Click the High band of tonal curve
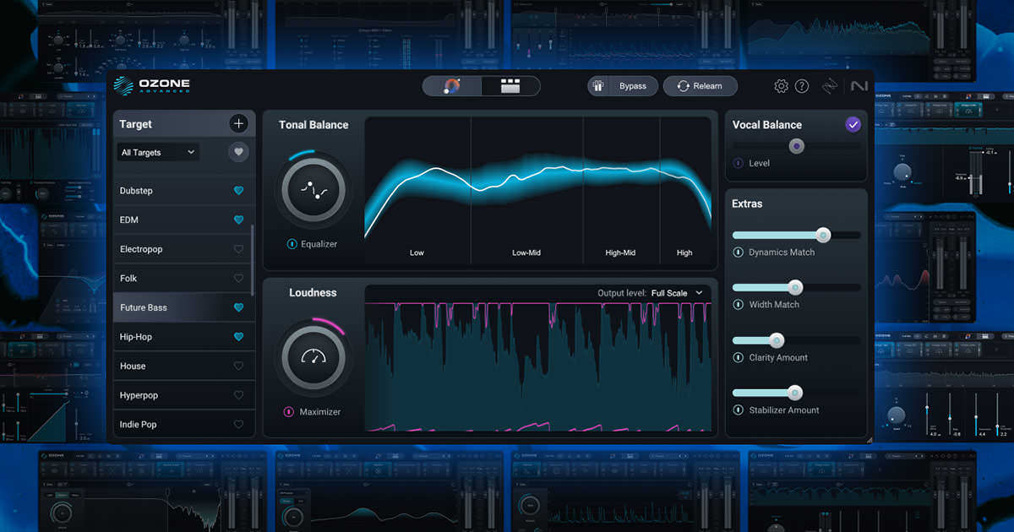 (684, 190)
